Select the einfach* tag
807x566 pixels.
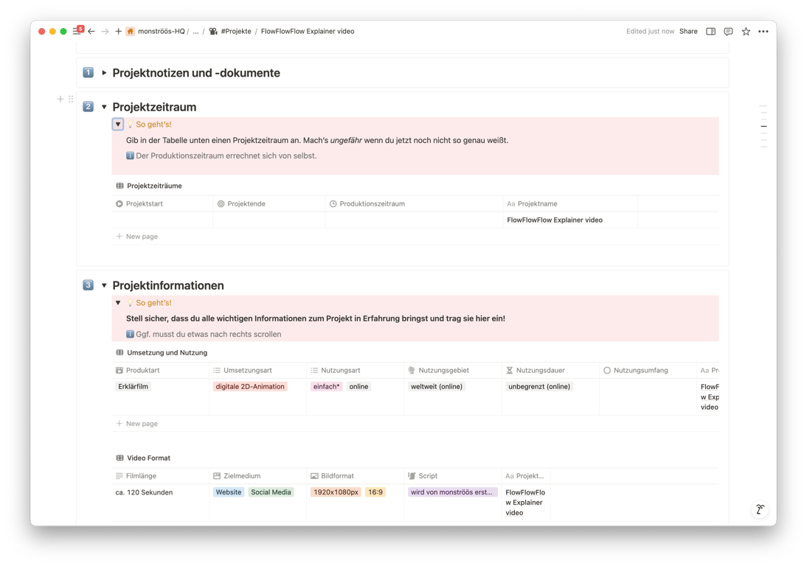click(326, 387)
